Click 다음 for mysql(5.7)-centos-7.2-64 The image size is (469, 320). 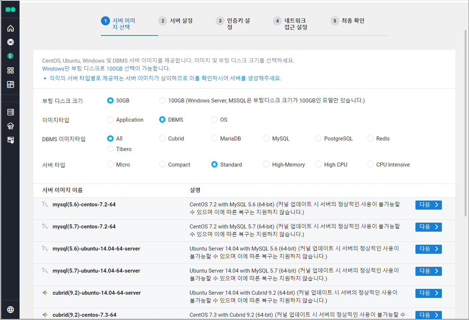coord(428,227)
